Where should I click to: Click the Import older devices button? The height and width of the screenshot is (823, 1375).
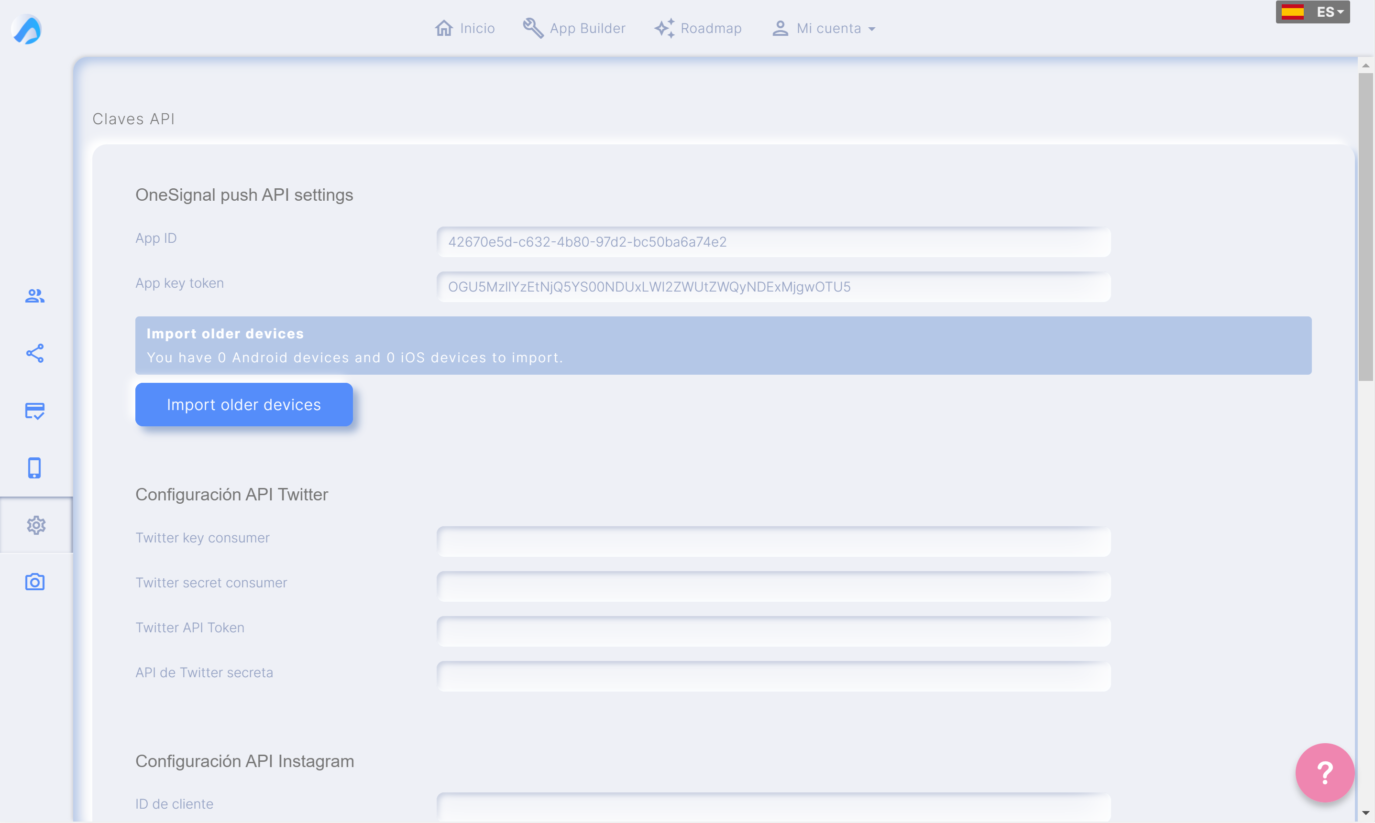coord(244,405)
